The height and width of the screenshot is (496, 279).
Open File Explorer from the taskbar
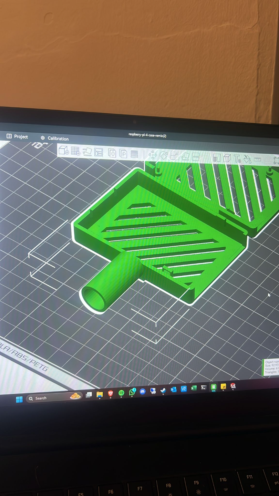click(x=100, y=394)
